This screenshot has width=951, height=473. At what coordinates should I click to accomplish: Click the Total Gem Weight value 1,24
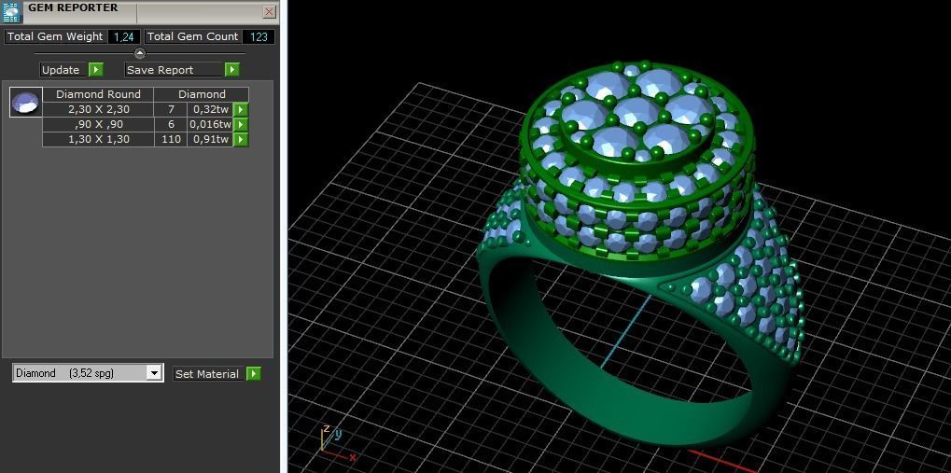click(x=124, y=36)
